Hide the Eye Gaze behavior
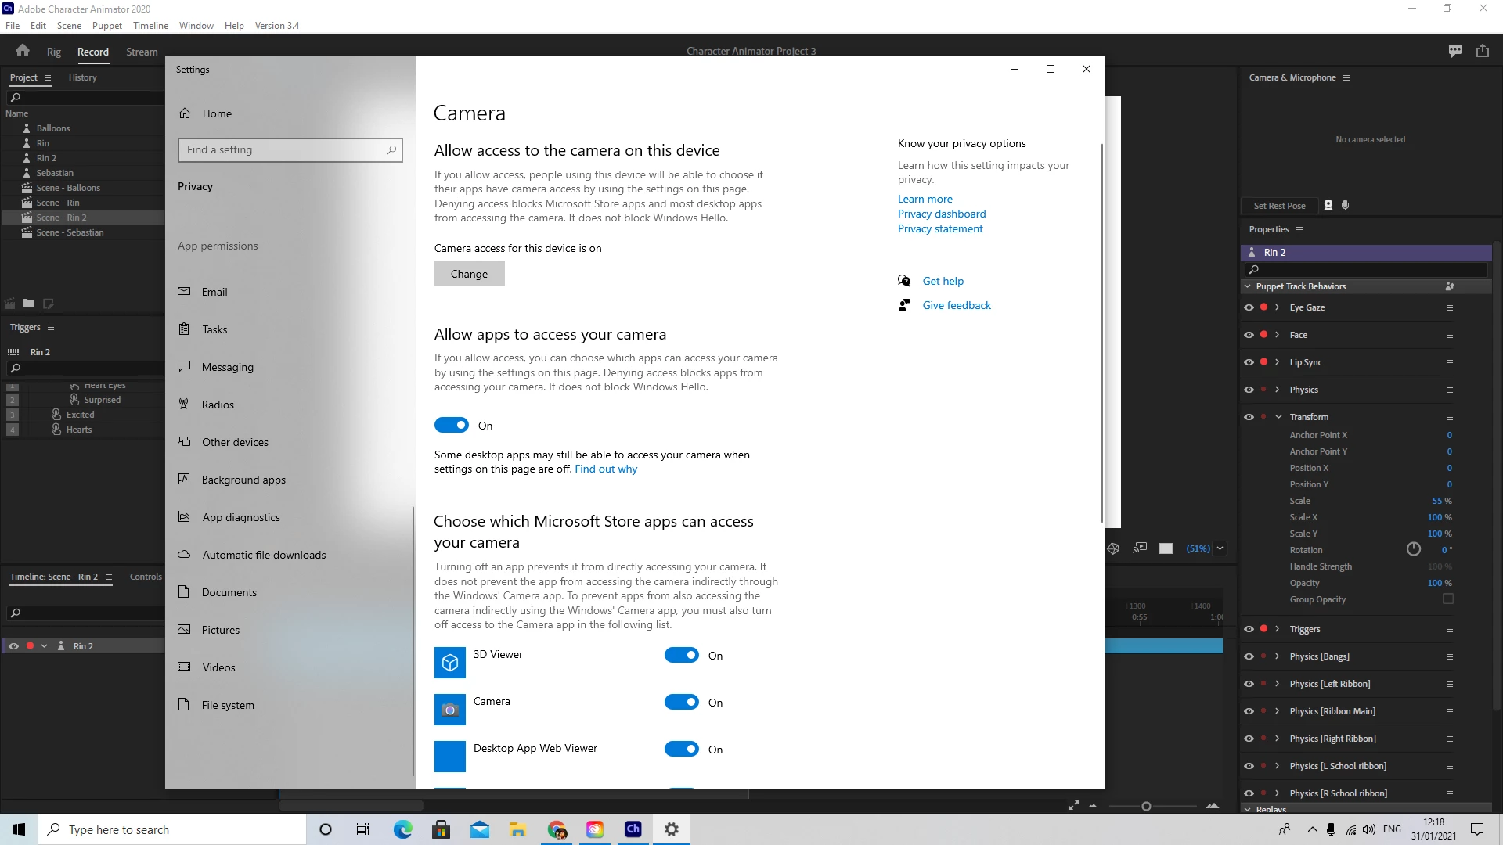 [x=1249, y=307]
